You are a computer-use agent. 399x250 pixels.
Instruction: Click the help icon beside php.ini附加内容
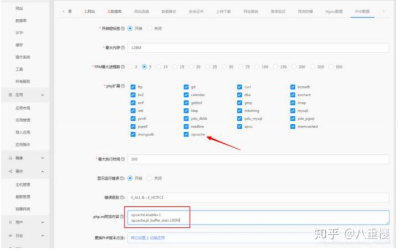coord(121,217)
